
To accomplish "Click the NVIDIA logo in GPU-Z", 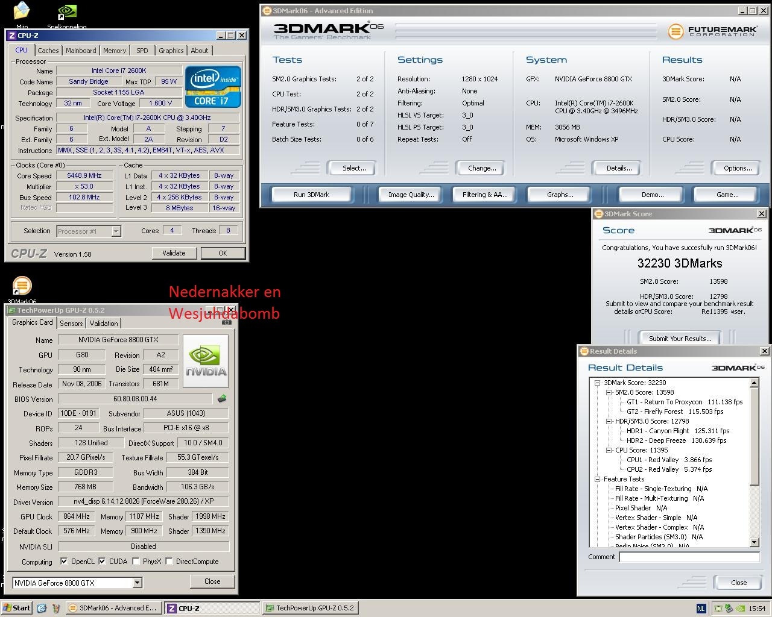I will [206, 362].
